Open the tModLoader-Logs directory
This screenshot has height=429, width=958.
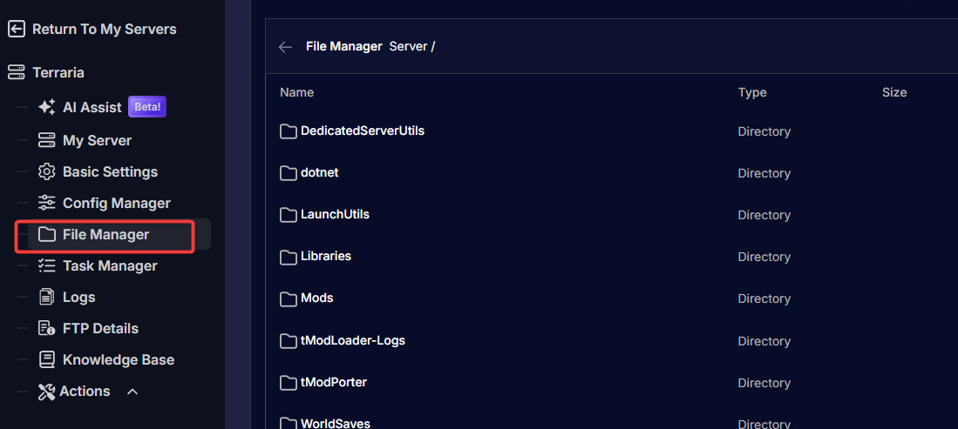(352, 340)
